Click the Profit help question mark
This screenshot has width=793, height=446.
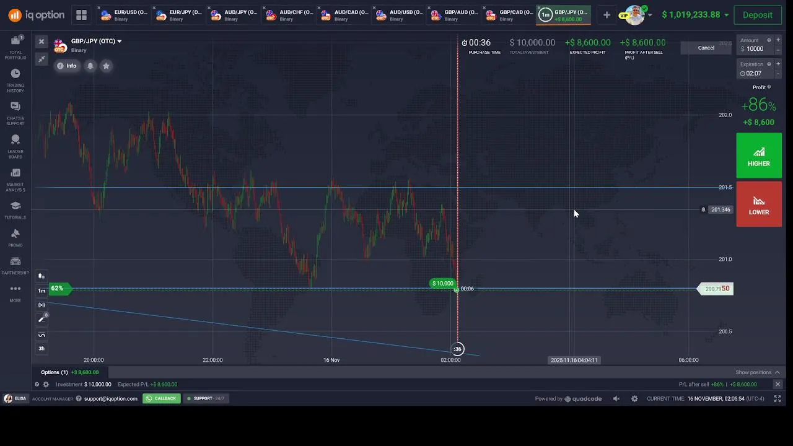point(769,87)
